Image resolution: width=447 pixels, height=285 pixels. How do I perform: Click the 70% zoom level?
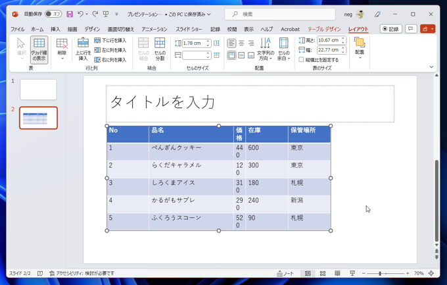click(x=419, y=274)
